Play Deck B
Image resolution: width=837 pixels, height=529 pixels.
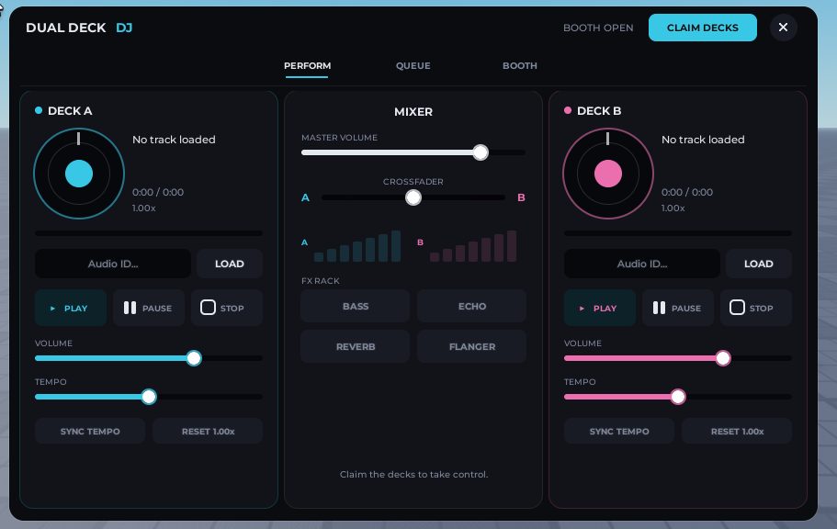point(599,308)
